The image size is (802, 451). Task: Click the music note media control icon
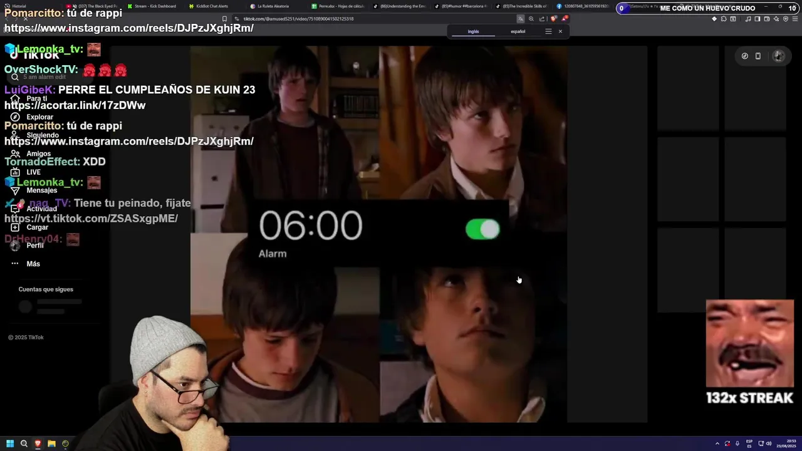pyautogui.click(x=748, y=19)
